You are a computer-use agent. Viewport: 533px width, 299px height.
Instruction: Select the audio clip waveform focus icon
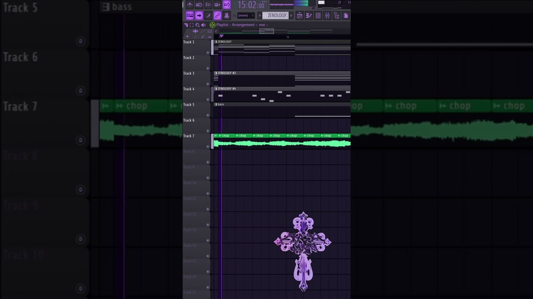point(195,31)
